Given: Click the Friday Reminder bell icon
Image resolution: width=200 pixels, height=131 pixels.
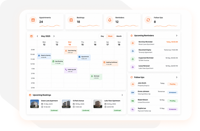Looking at the screenshot, I should tap(92, 76).
